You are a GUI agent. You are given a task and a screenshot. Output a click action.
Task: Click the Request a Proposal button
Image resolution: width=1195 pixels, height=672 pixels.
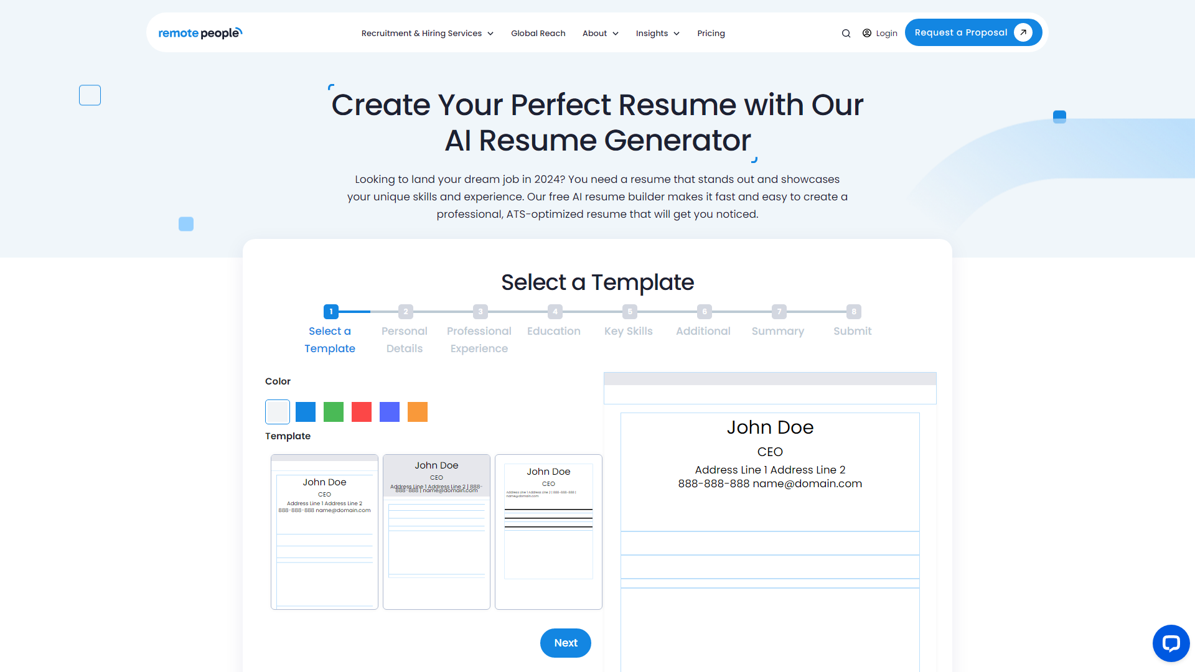click(972, 32)
